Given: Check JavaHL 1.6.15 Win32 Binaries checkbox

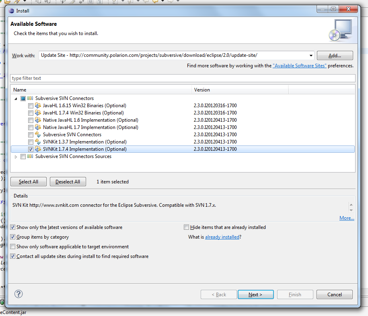Looking at the screenshot, I should (x=31, y=106).
